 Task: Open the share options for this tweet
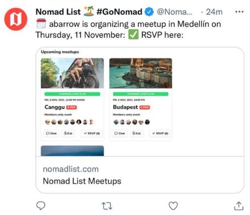coord(239,205)
